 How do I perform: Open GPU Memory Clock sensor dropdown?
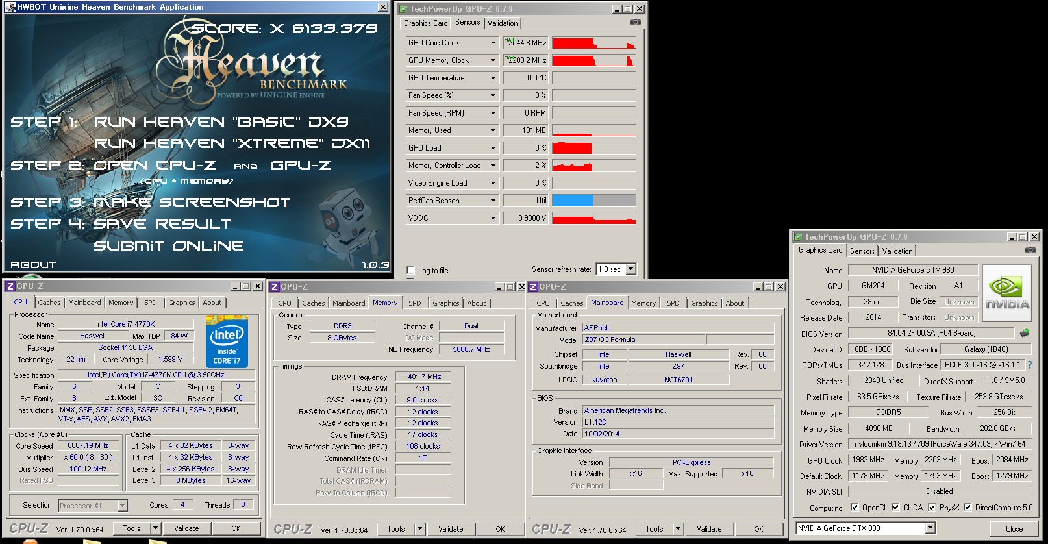tap(493, 60)
